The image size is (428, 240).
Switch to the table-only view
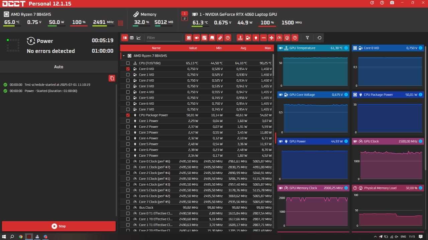point(132,38)
